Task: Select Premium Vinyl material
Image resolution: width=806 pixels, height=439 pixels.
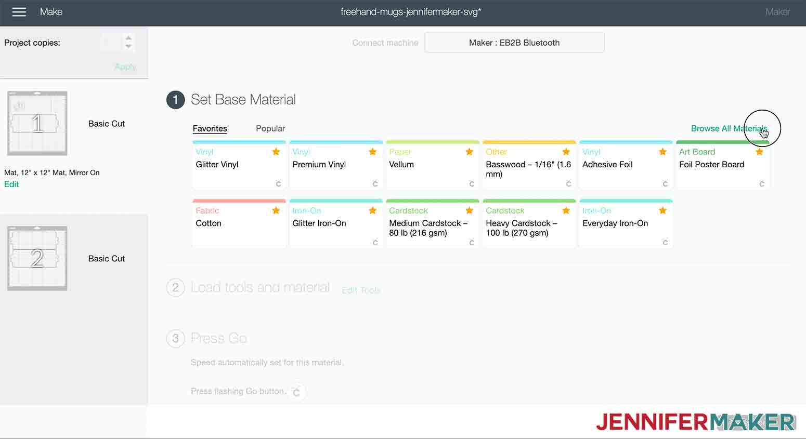Action: pyautogui.click(x=335, y=165)
